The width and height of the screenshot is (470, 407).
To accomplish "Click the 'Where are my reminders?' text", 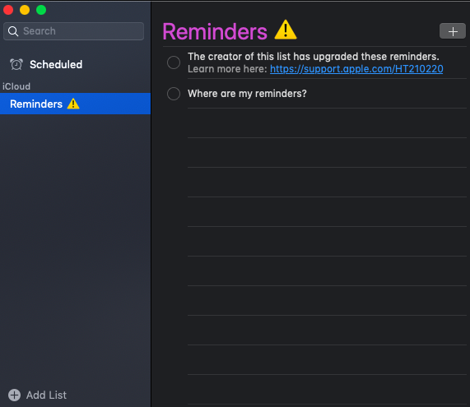I will pyautogui.click(x=247, y=94).
